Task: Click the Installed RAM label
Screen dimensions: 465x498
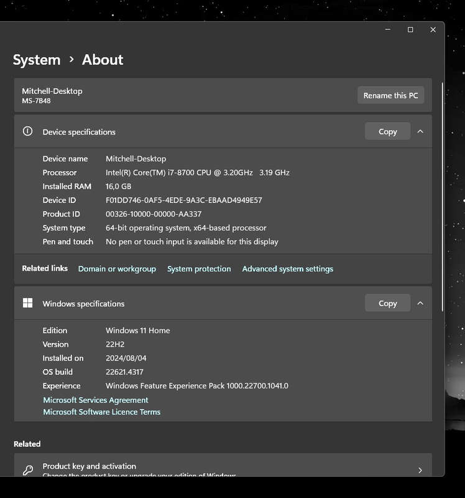Action: coord(67,186)
